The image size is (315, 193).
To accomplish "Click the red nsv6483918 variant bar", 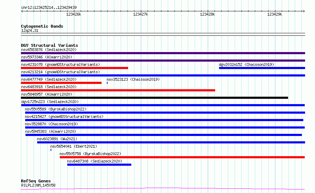I will click(x=118, y=90).
